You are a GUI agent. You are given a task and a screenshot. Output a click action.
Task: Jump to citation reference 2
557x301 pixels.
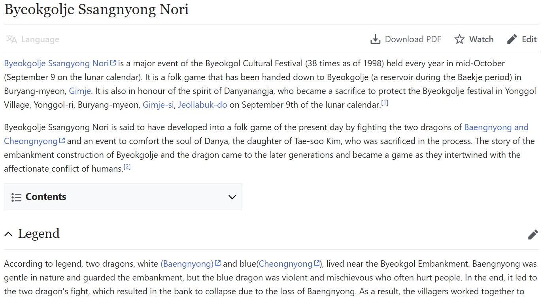127,166
